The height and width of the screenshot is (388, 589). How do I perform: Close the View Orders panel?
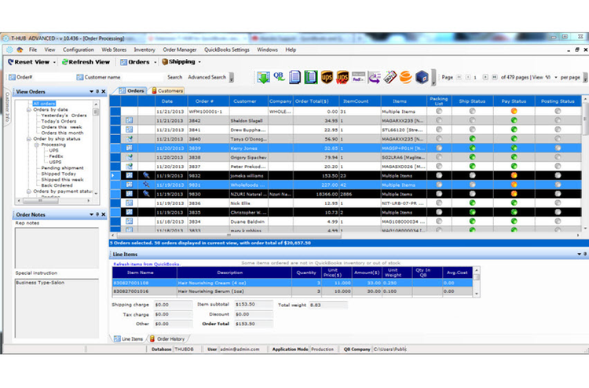pyautogui.click(x=104, y=91)
